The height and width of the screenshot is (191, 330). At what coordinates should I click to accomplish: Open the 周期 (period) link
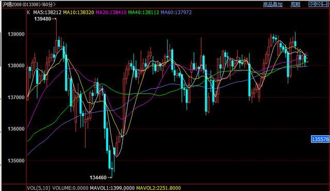click(x=295, y=4)
